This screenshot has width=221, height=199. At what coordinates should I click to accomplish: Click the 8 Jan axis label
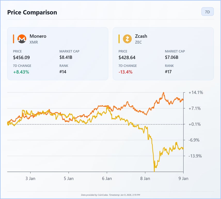146,179
